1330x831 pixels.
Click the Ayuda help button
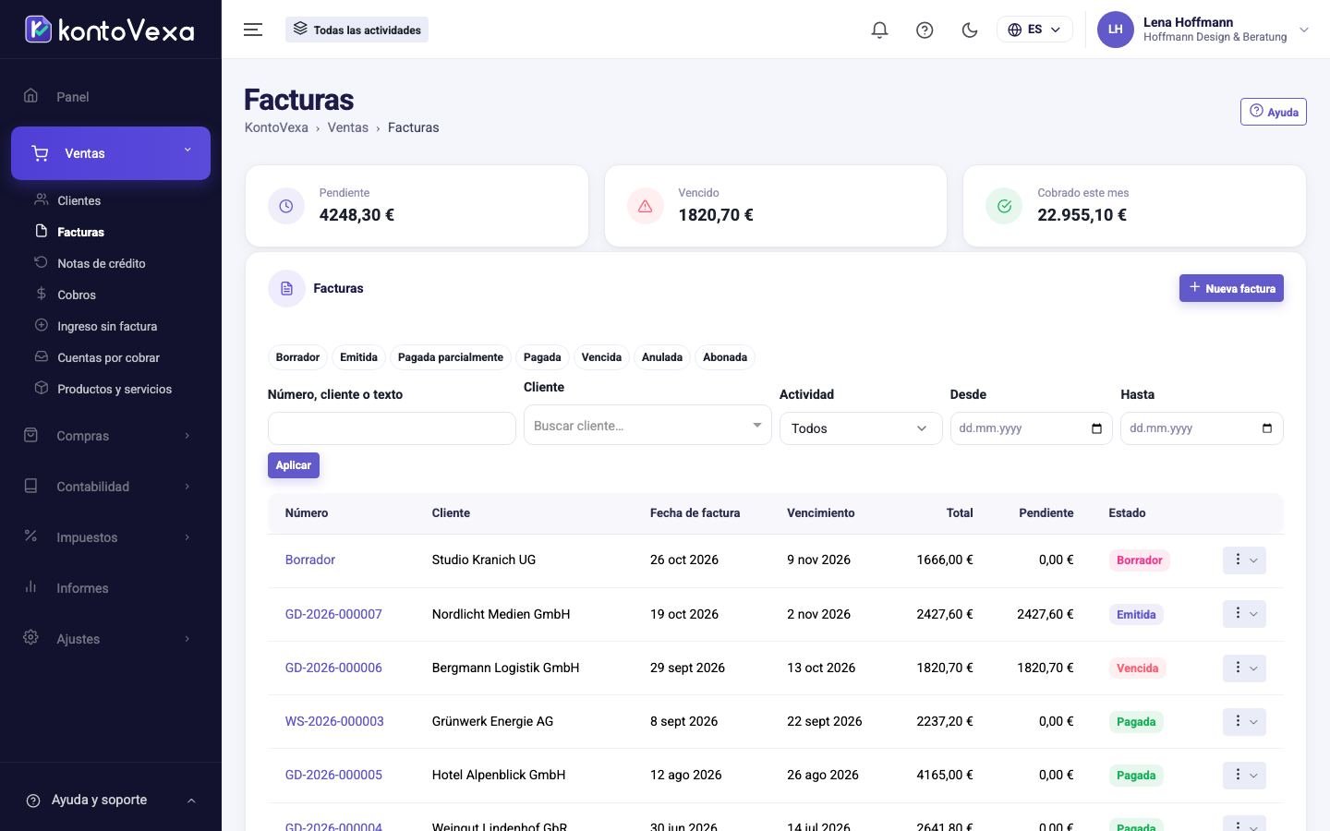(1273, 112)
